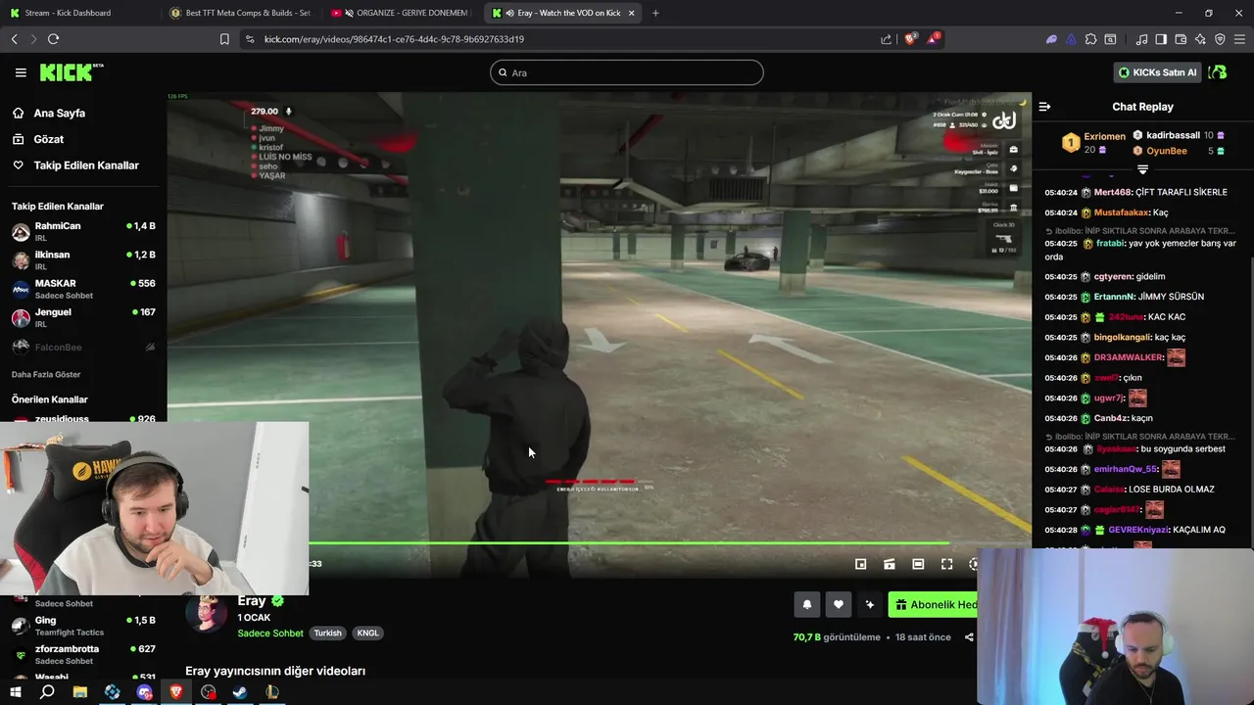Switch to the ORGANIZE - GERIYE DONEMEM tab
Screen dimensions: 1254x705
(x=402, y=13)
